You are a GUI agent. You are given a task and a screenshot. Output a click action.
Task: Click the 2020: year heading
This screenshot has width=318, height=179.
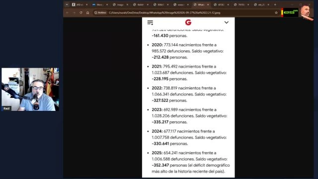pos(158,45)
